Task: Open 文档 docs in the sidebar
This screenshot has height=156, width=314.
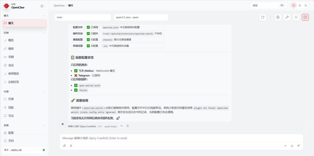Action: coord(25,141)
